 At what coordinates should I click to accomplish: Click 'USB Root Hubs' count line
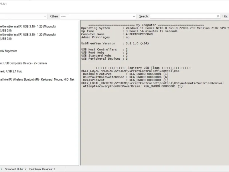pos(104,53)
